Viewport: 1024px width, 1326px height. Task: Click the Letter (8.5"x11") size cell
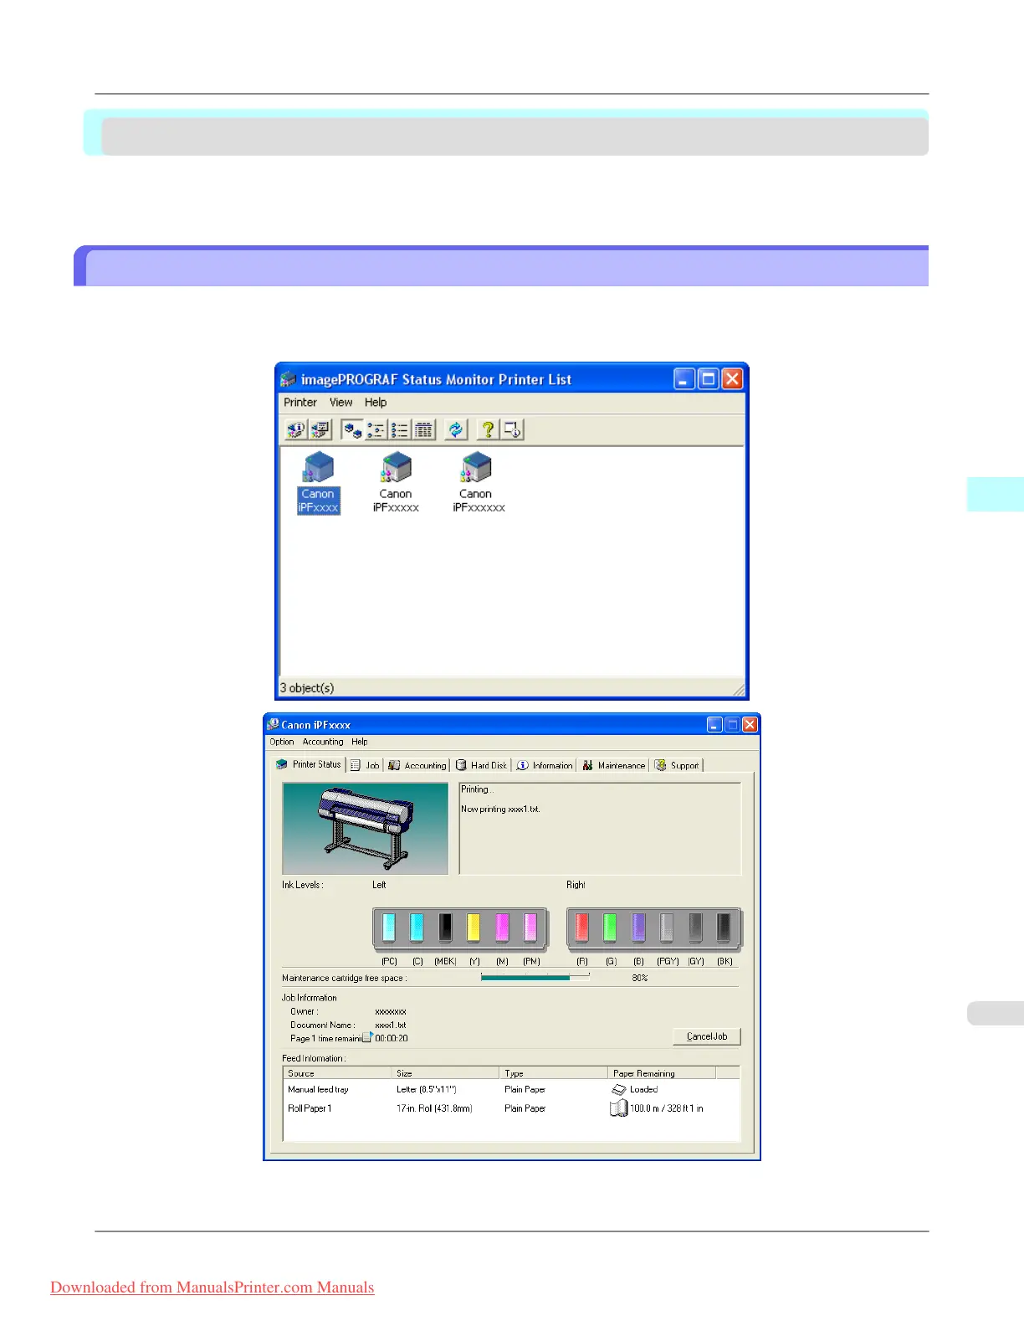[x=427, y=1089]
